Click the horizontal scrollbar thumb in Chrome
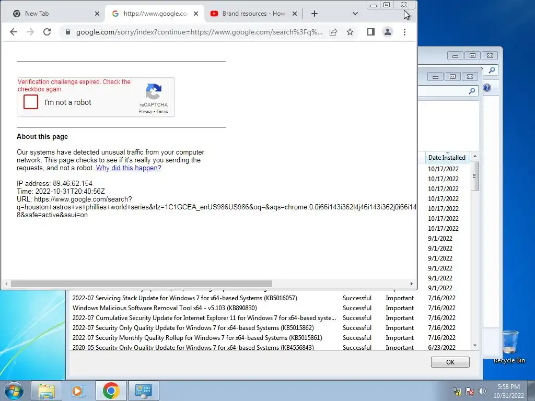Screen dimensions: 535x401 tap(141, 284)
